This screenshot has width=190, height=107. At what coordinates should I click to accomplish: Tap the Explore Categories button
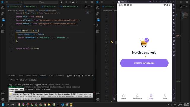tap(144, 63)
